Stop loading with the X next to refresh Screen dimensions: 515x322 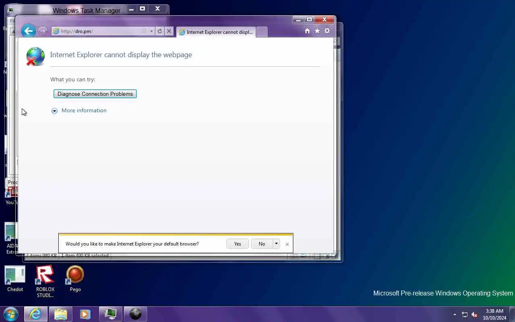pyautogui.click(x=169, y=31)
